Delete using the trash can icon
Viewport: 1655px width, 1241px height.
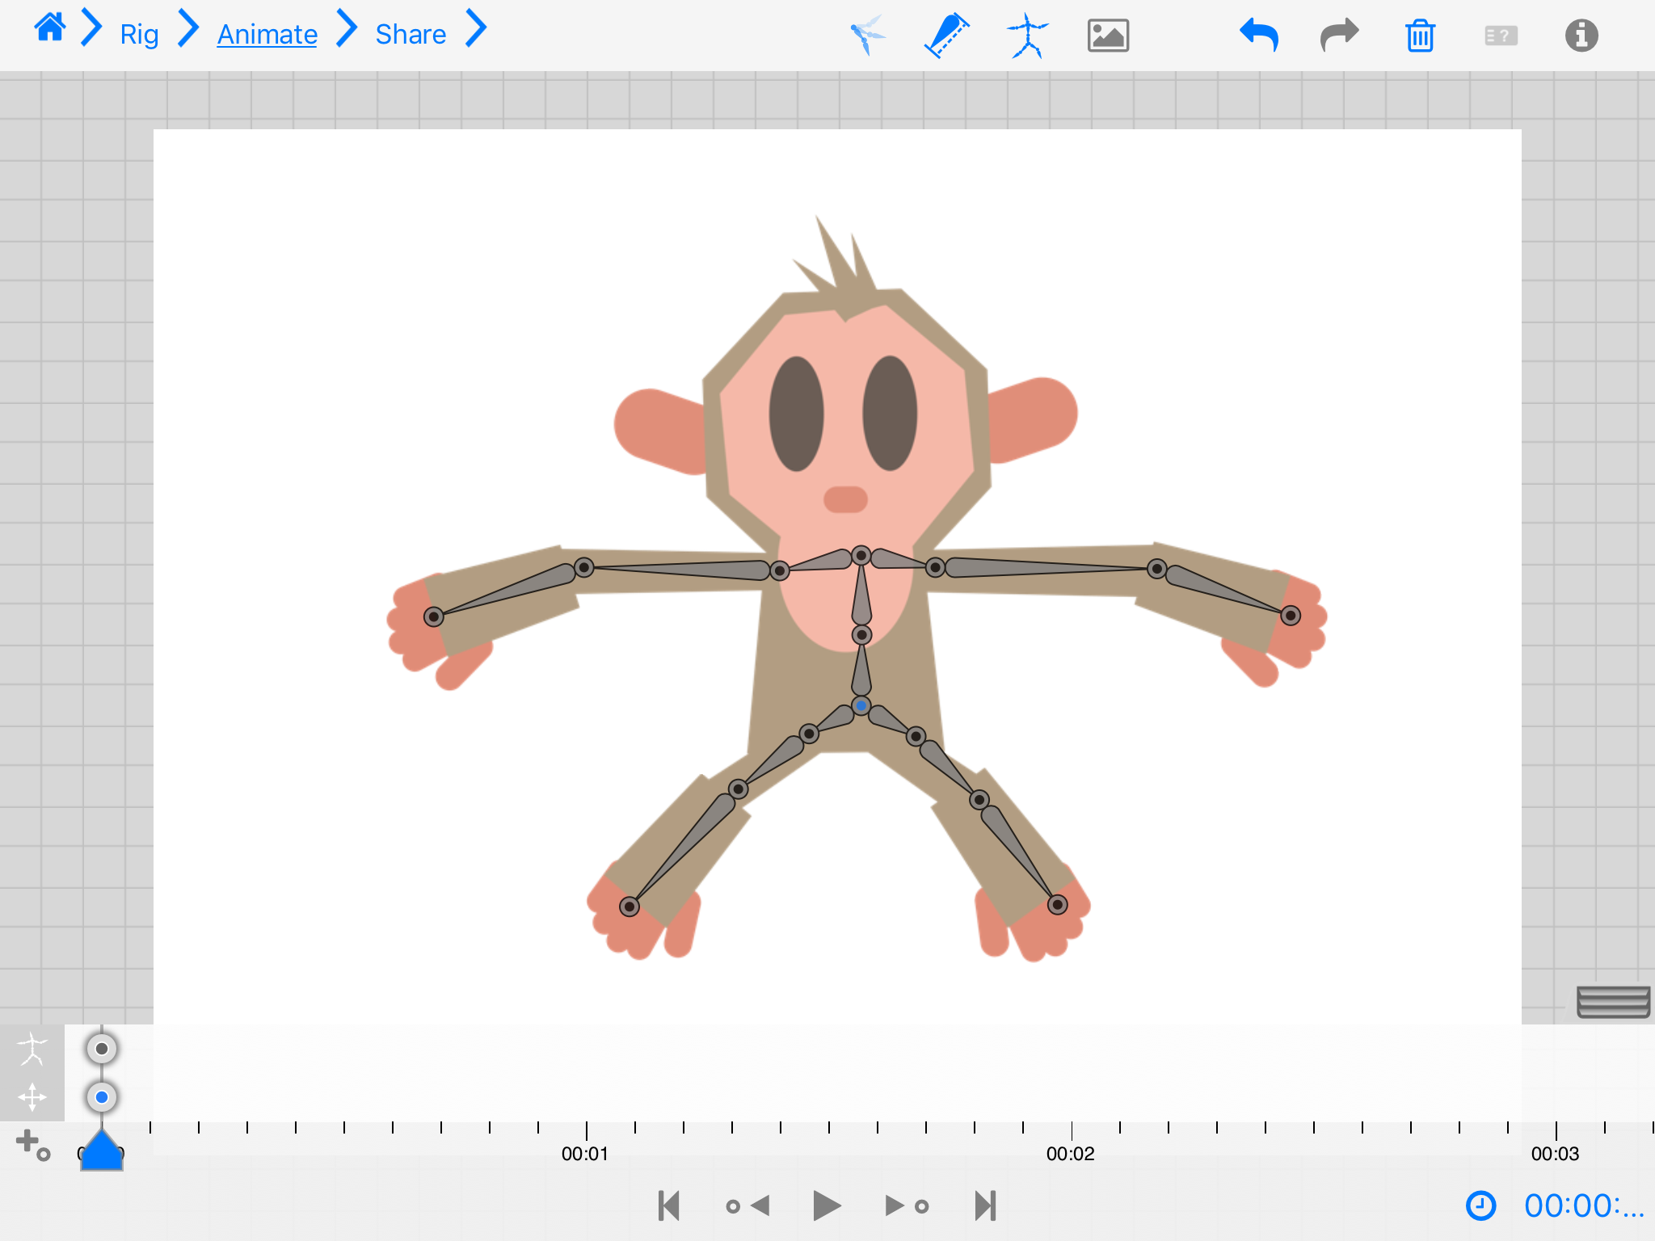click(x=1420, y=36)
